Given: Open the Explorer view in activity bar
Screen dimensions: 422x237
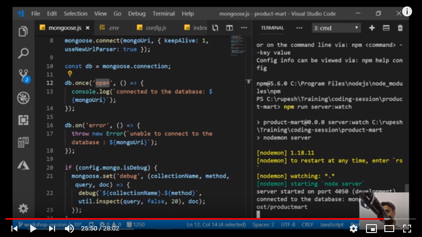Looking at the screenshot, I should click(x=23, y=32).
